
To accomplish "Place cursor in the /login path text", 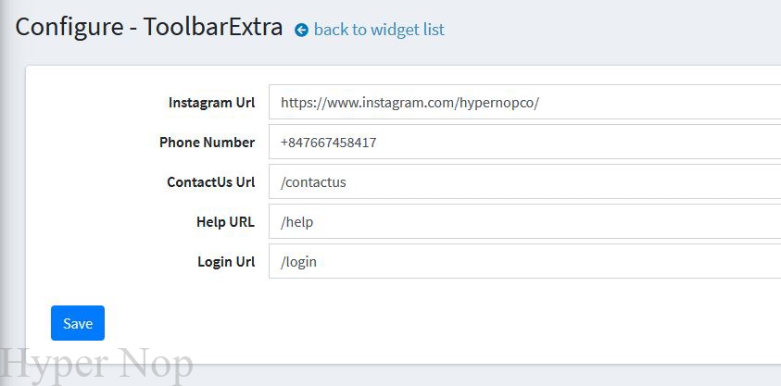I will [x=298, y=262].
